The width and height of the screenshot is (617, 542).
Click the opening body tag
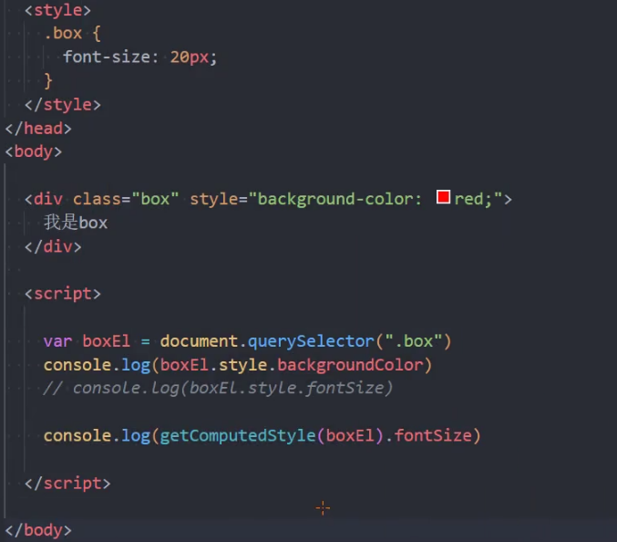click(34, 151)
